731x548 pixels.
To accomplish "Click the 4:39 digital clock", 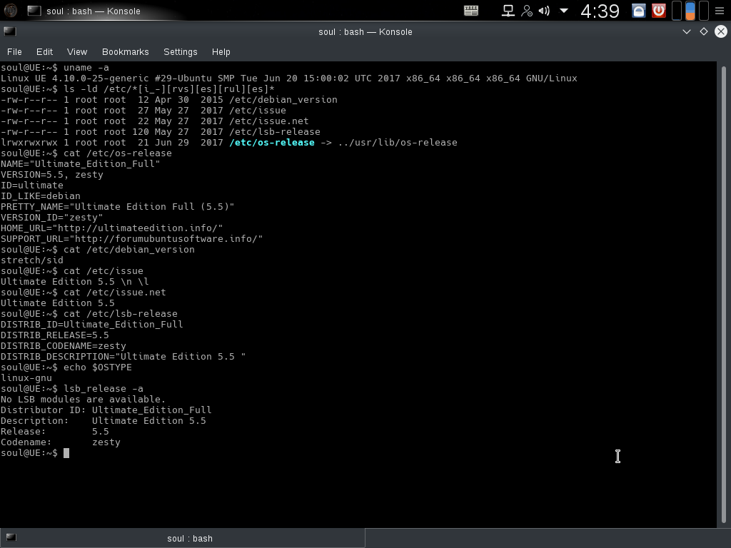I will click(x=600, y=11).
